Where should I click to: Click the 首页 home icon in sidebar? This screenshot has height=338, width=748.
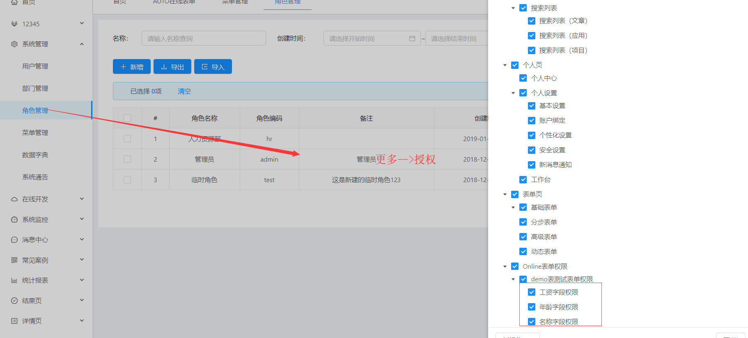tap(14, 2)
